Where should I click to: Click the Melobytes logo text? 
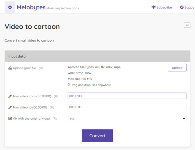31,7
